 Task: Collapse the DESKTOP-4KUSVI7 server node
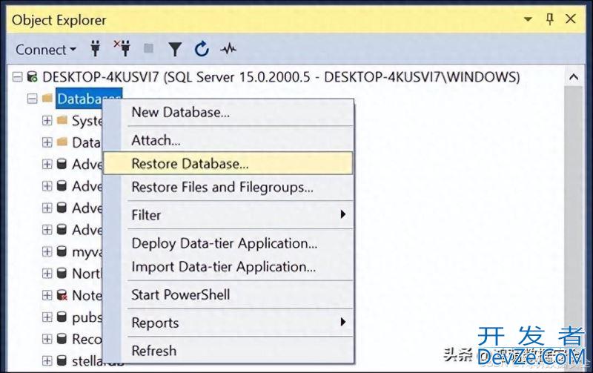(18, 77)
